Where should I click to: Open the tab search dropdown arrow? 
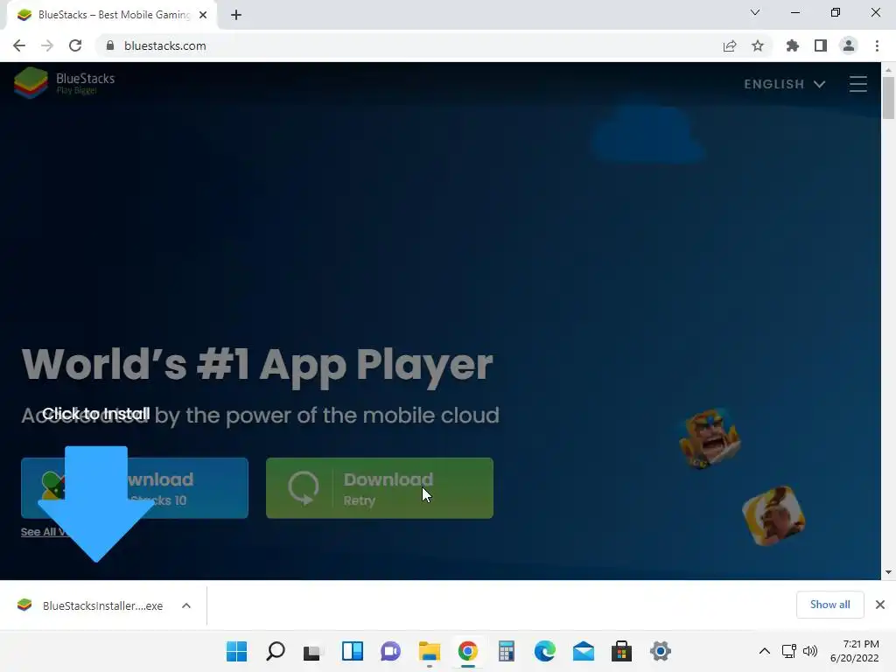(x=755, y=12)
